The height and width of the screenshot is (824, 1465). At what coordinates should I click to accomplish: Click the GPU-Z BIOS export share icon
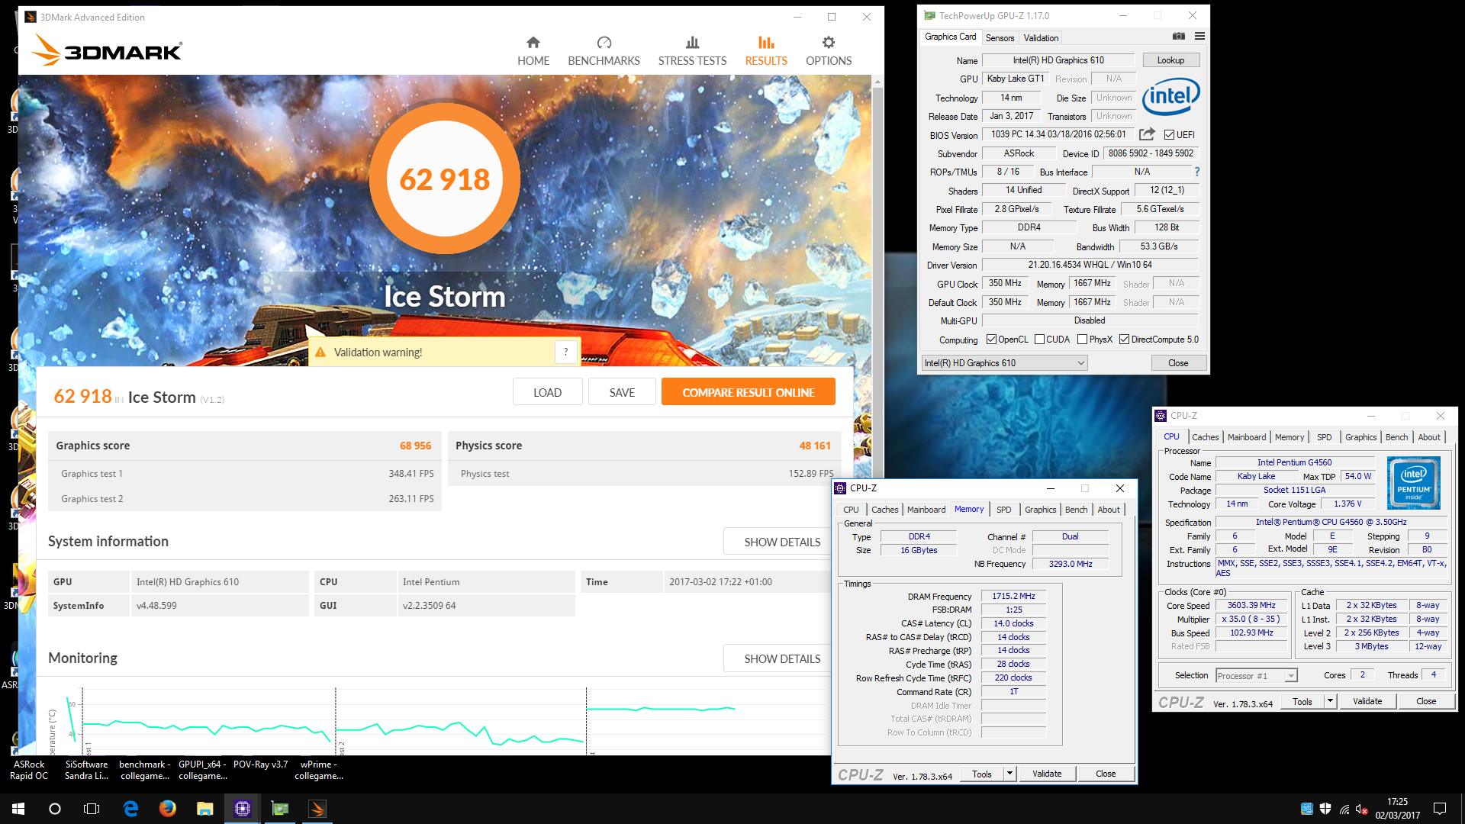[1147, 134]
